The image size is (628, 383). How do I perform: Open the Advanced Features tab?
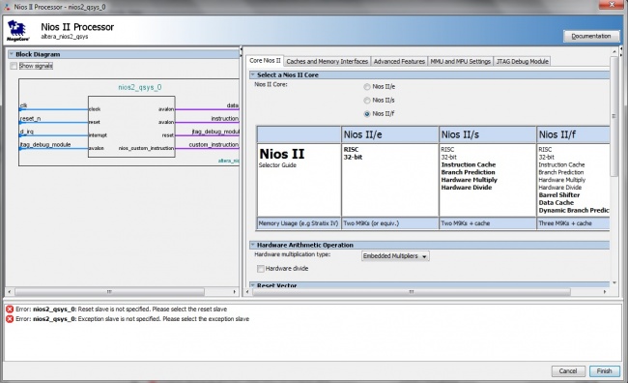(399, 61)
